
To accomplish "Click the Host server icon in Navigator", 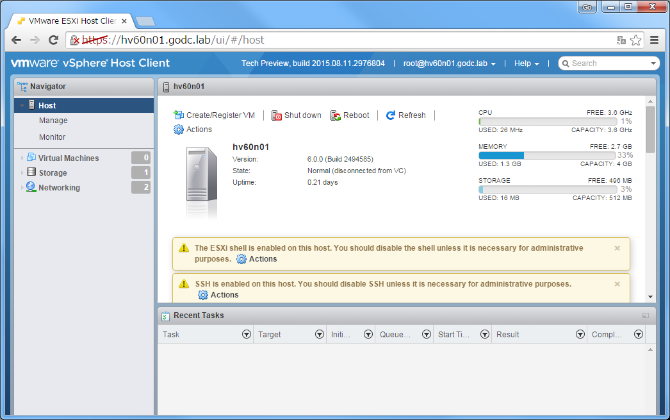I will [x=32, y=105].
